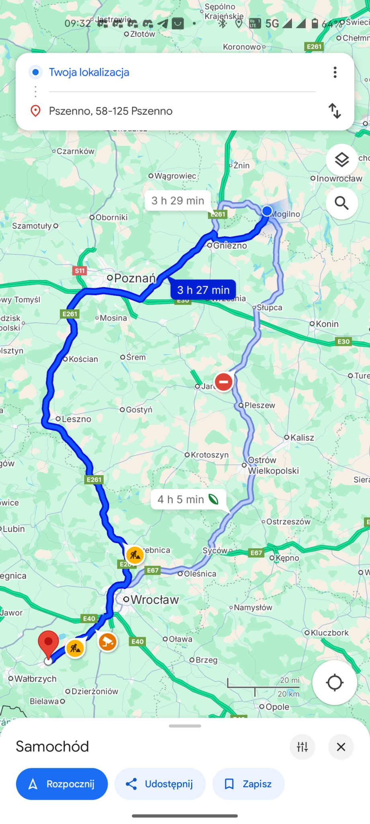
Task: Save the route with Zapisz
Action: tap(248, 784)
